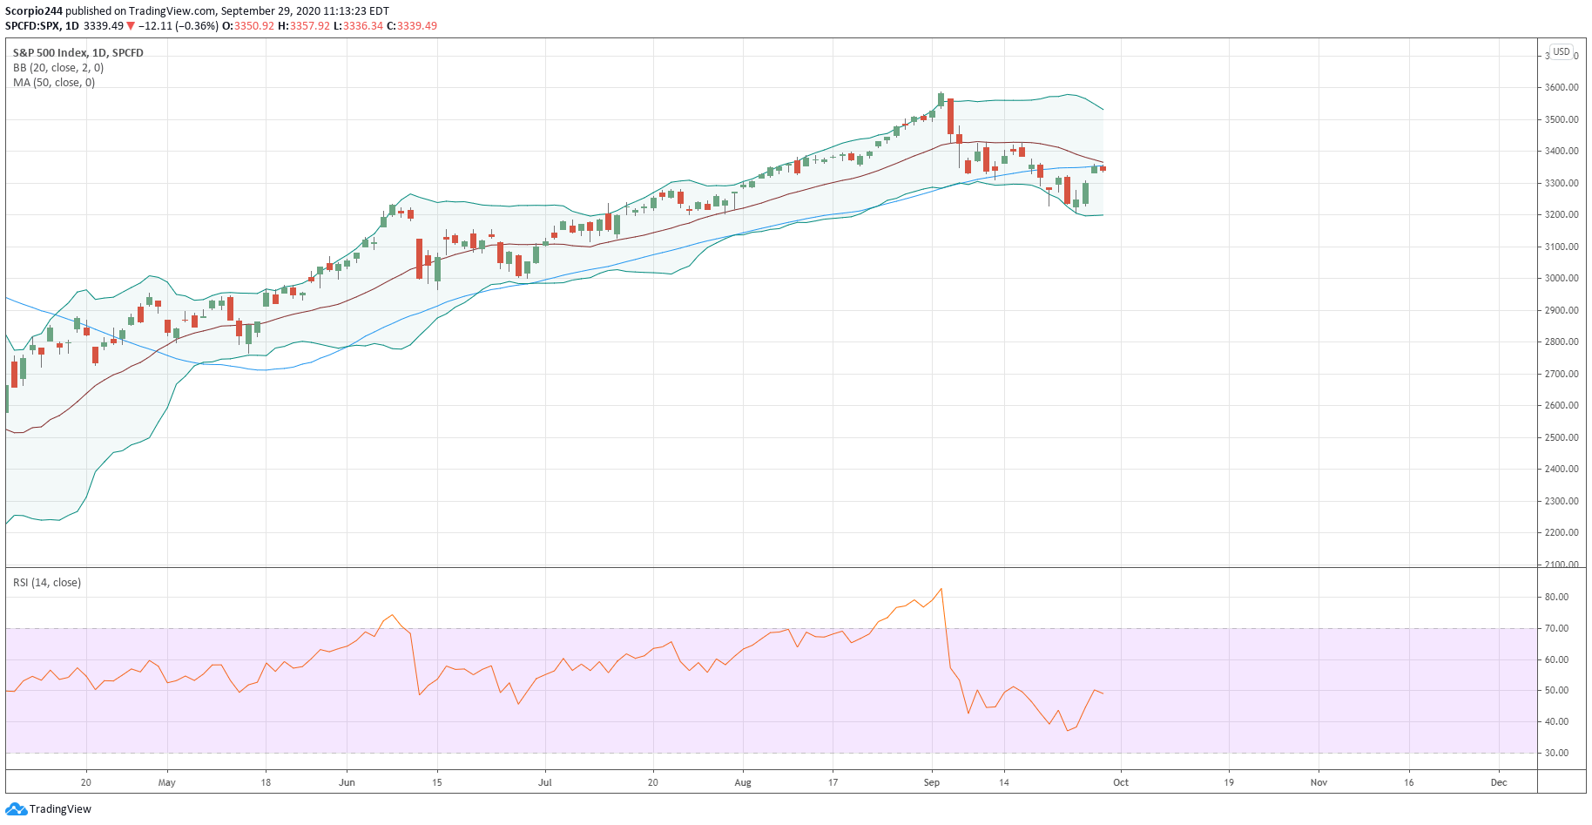Select the RSI (14, close) indicator label
This screenshot has height=825, width=1592.
click(x=47, y=583)
